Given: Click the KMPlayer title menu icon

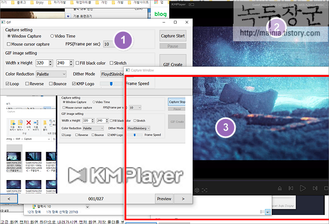Looking at the screenshot, I should (192, 4).
